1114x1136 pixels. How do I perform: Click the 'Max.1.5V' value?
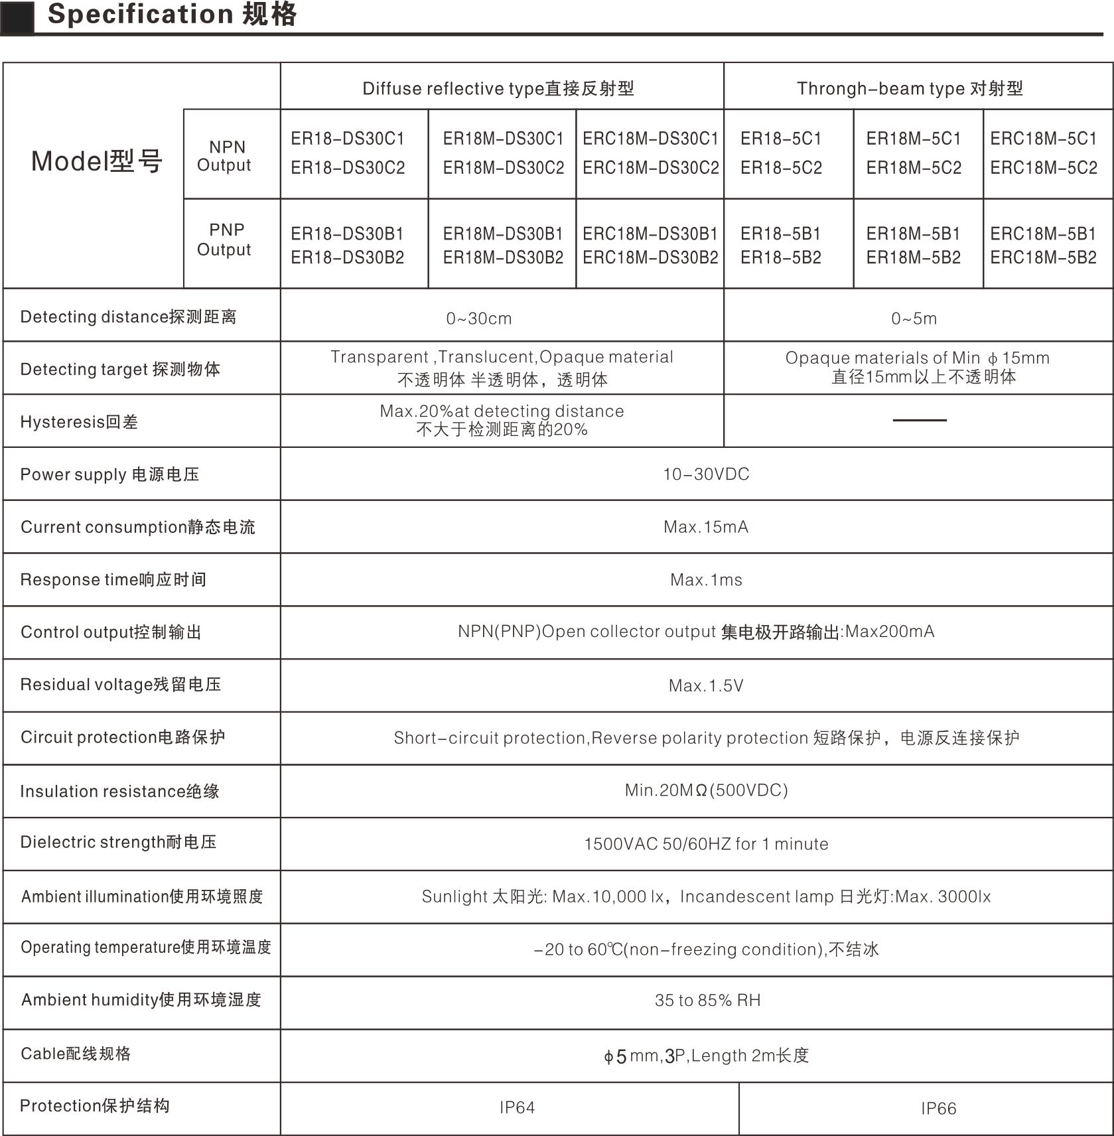coord(706,685)
